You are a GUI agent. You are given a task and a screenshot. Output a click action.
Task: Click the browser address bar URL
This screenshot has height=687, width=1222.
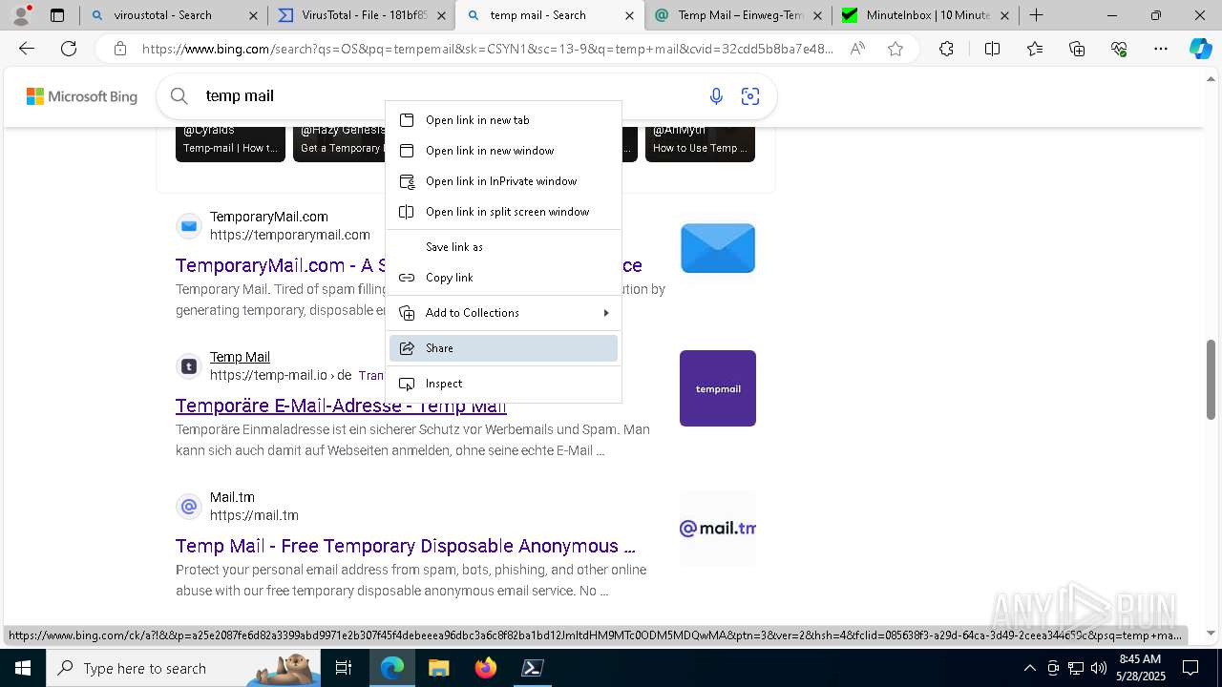click(x=487, y=49)
